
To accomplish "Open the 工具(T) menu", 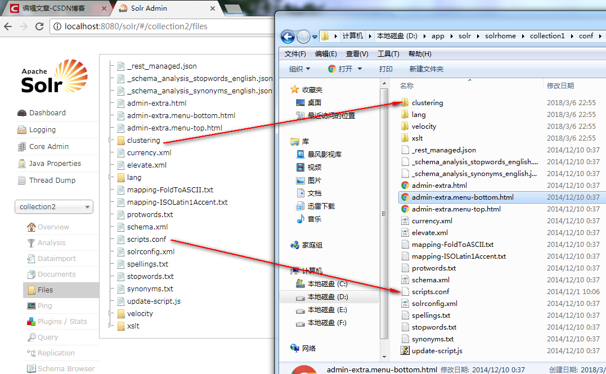I will click(388, 53).
